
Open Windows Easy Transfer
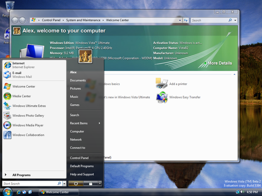(x=178, y=97)
